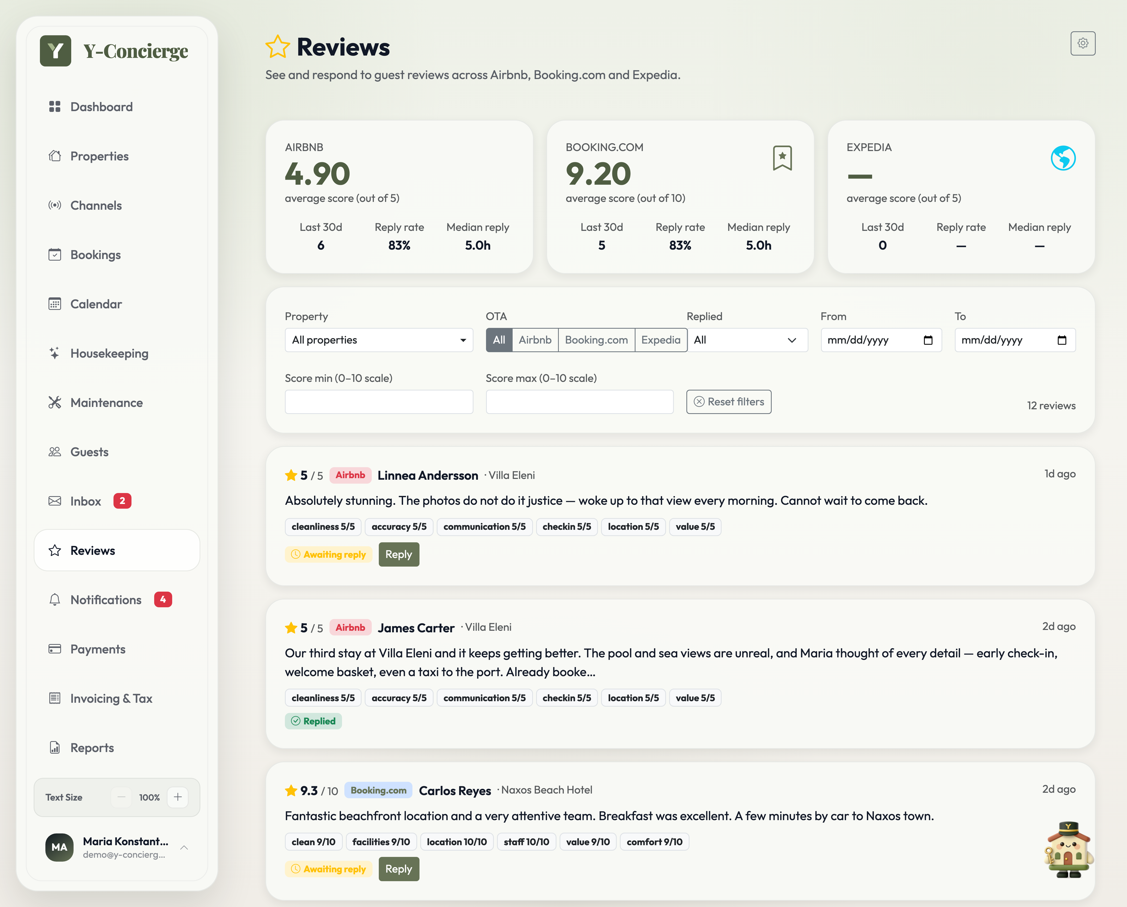The height and width of the screenshot is (907, 1127).
Task: Decrease text size with minus button
Action: point(121,797)
